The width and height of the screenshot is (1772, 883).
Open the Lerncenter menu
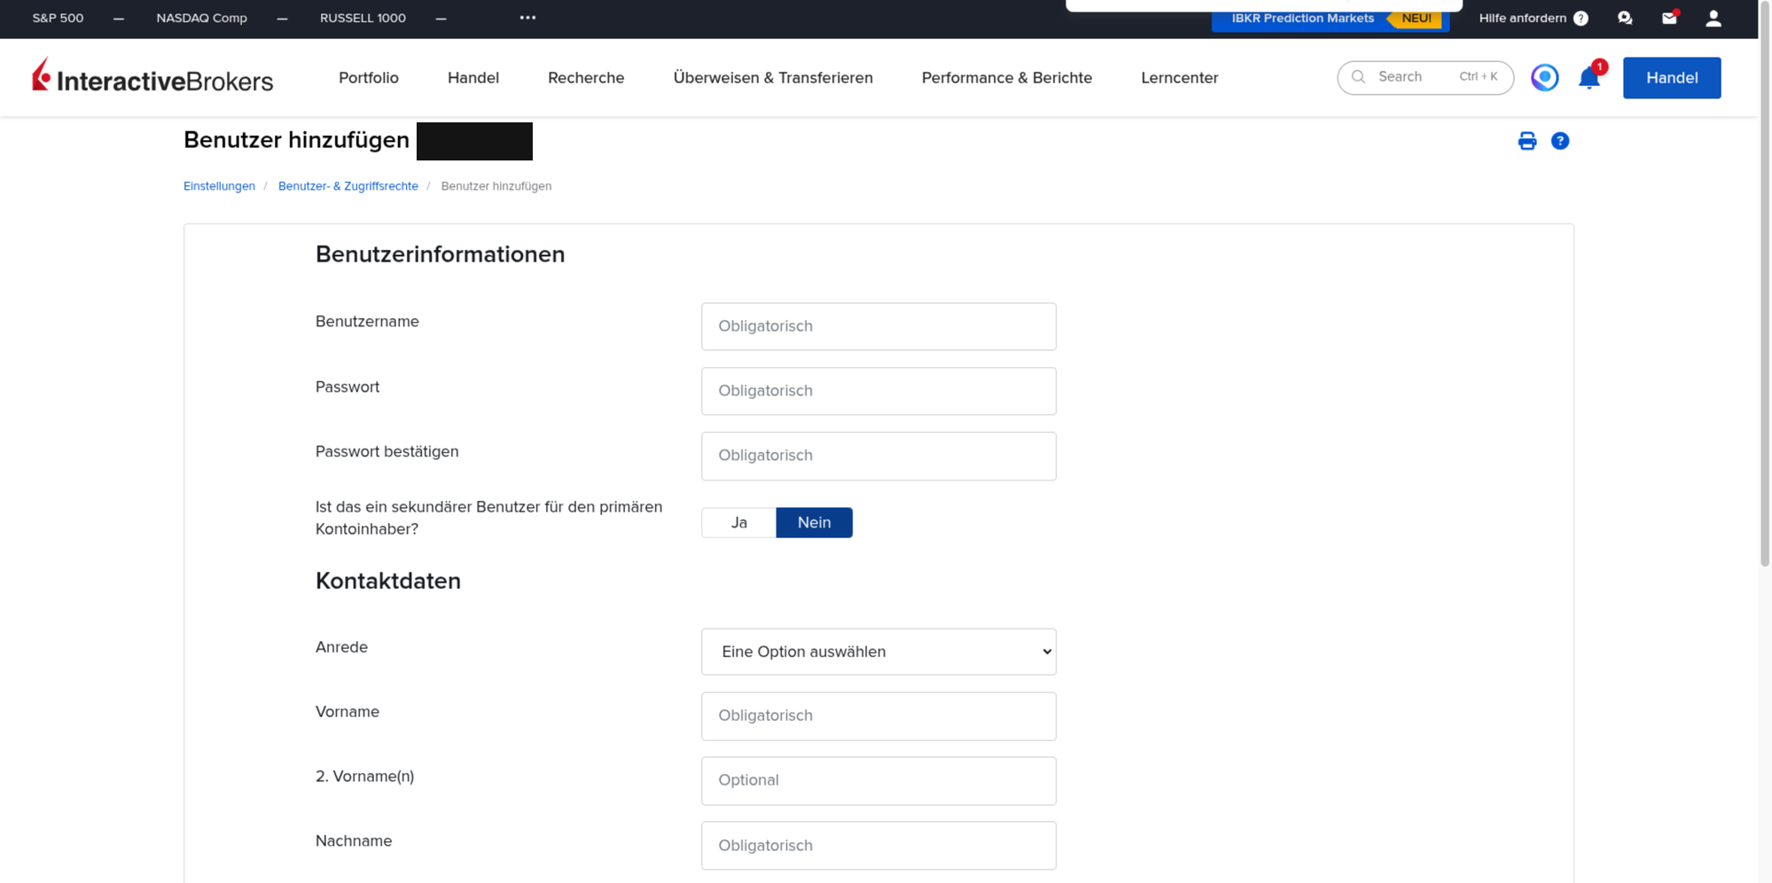[x=1180, y=78]
